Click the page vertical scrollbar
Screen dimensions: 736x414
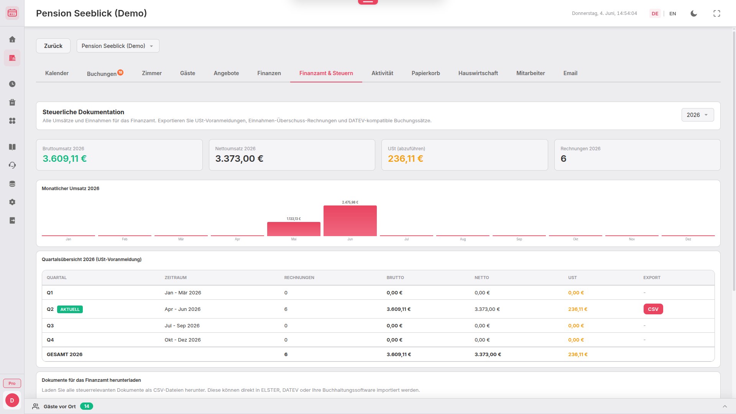pos(734,161)
